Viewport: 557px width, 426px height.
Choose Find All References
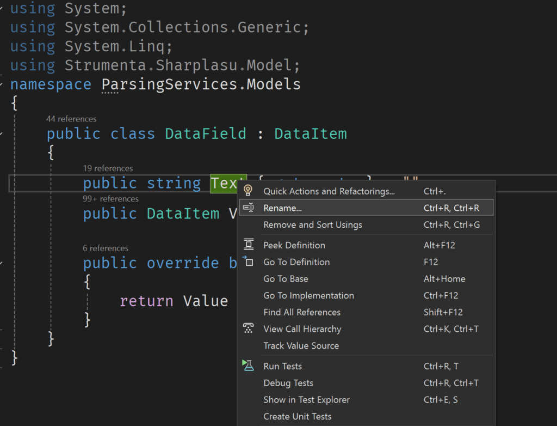pyautogui.click(x=302, y=312)
